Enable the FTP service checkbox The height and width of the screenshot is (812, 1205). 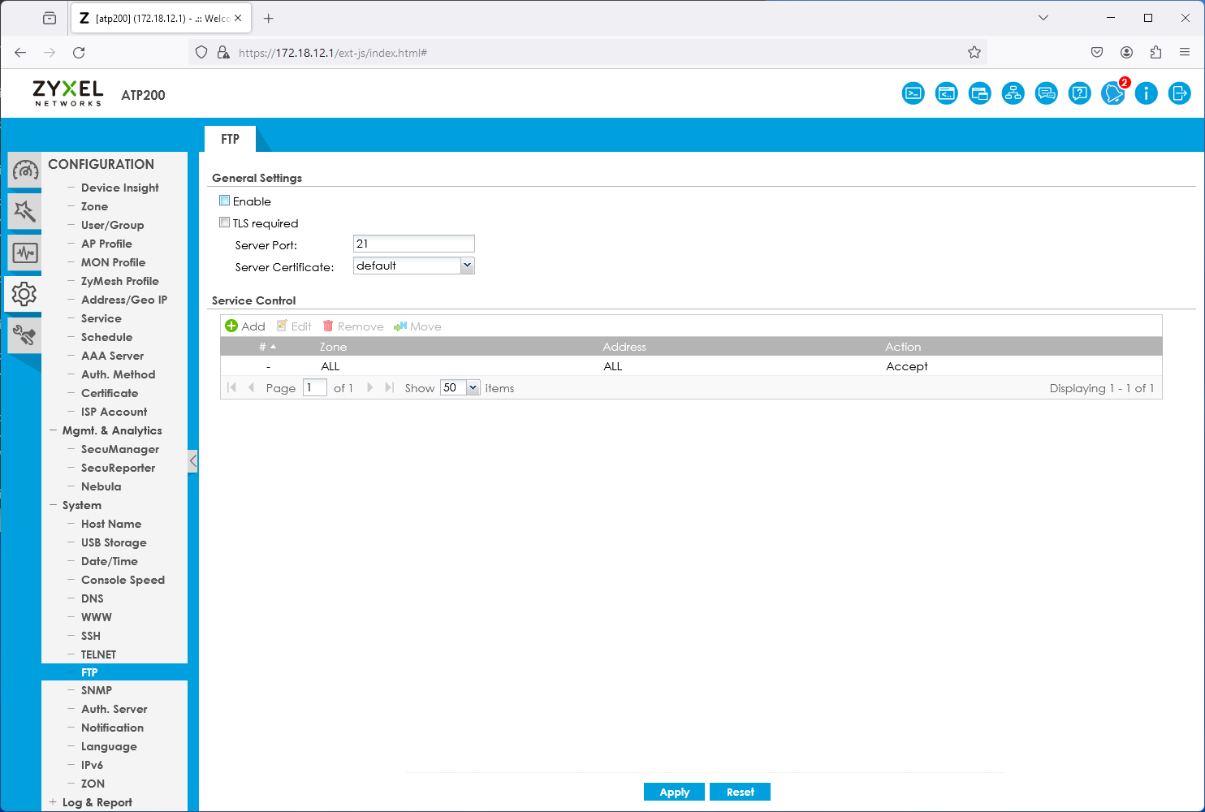(x=225, y=201)
